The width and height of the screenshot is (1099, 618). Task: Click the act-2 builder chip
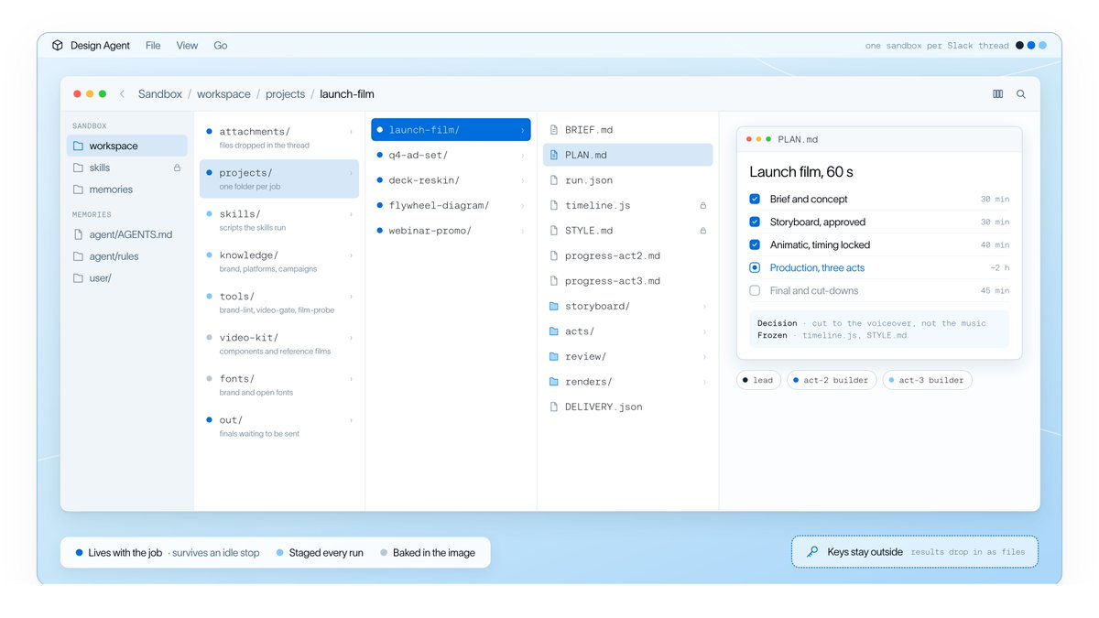pos(831,380)
